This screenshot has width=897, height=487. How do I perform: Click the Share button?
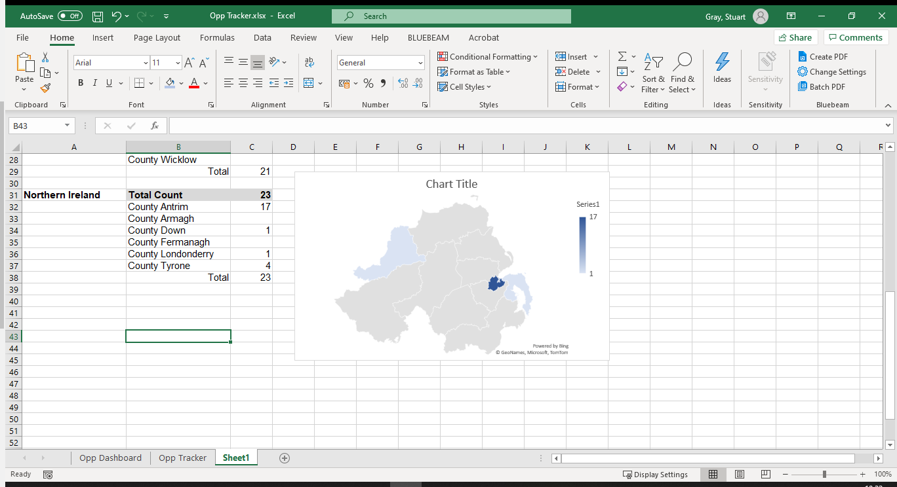[x=796, y=37]
